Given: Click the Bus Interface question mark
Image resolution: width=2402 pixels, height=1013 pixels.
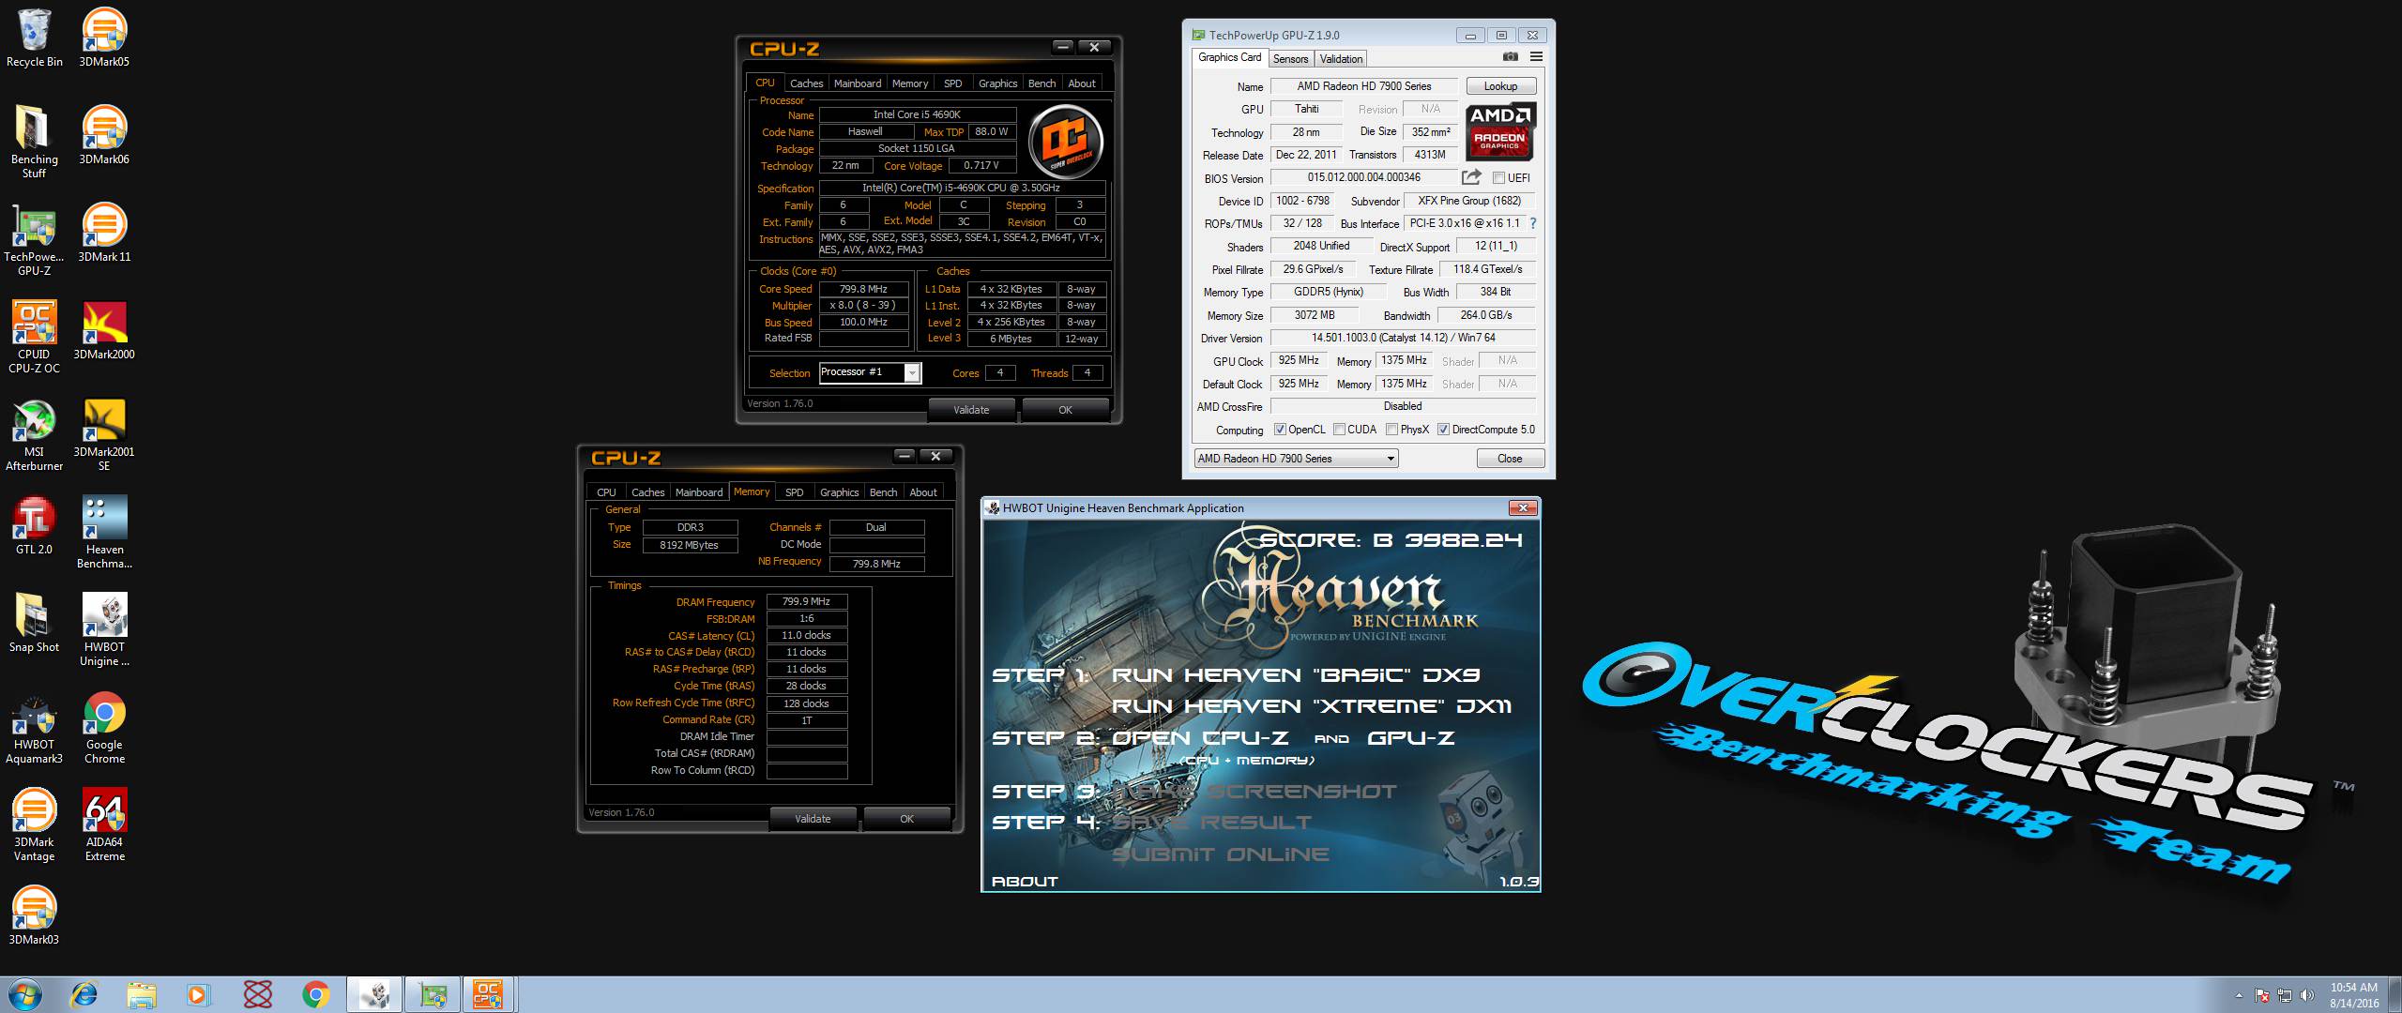Looking at the screenshot, I should coord(1533,223).
